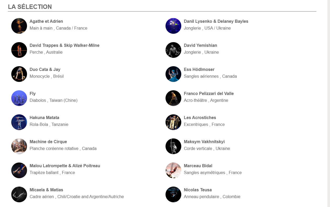Click Les Acrostiches circular thumbnail
The width and height of the screenshot is (330, 207).
[x=173, y=122]
